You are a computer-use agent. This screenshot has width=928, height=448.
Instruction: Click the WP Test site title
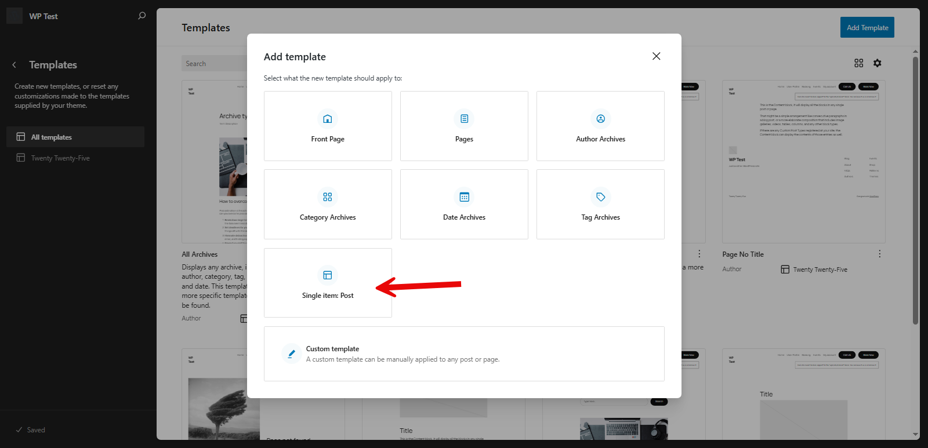click(x=43, y=16)
